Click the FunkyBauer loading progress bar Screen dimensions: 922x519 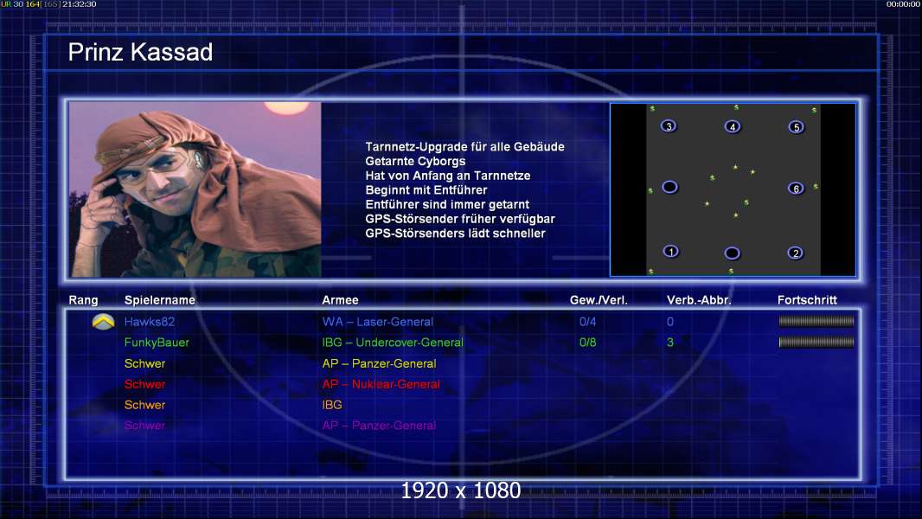pos(816,342)
